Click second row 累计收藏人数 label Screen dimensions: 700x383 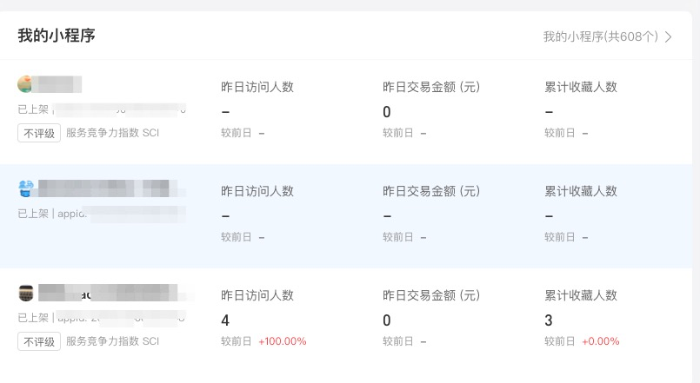click(581, 191)
